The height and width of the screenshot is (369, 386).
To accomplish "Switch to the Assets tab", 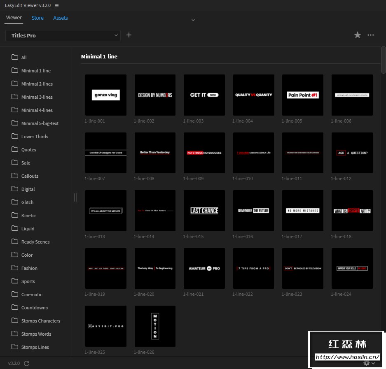I will click(x=61, y=18).
